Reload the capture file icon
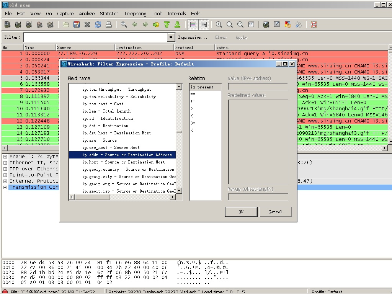Screen dimensions: 392x294 pyautogui.click(x=98, y=24)
